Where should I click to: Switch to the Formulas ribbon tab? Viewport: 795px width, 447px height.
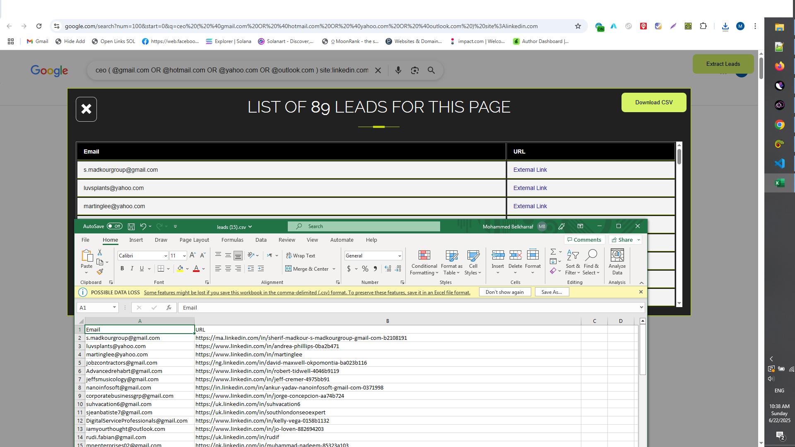(232, 240)
